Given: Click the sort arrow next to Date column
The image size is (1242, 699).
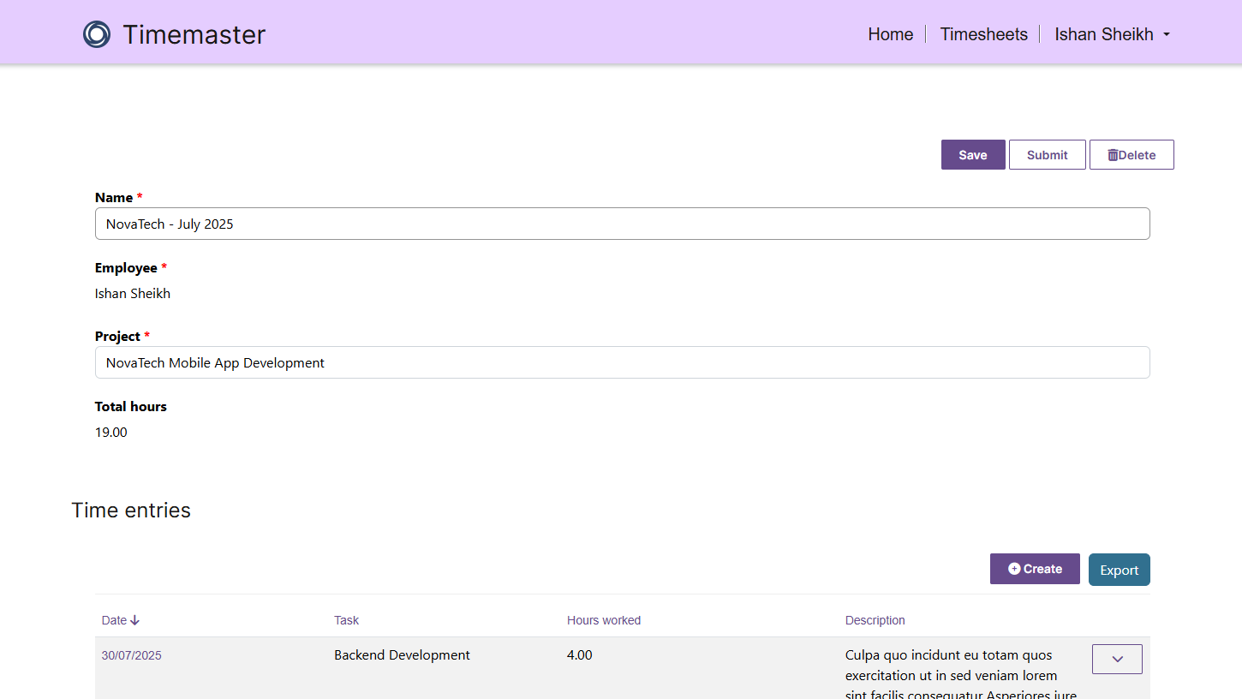Looking at the screenshot, I should click(135, 619).
